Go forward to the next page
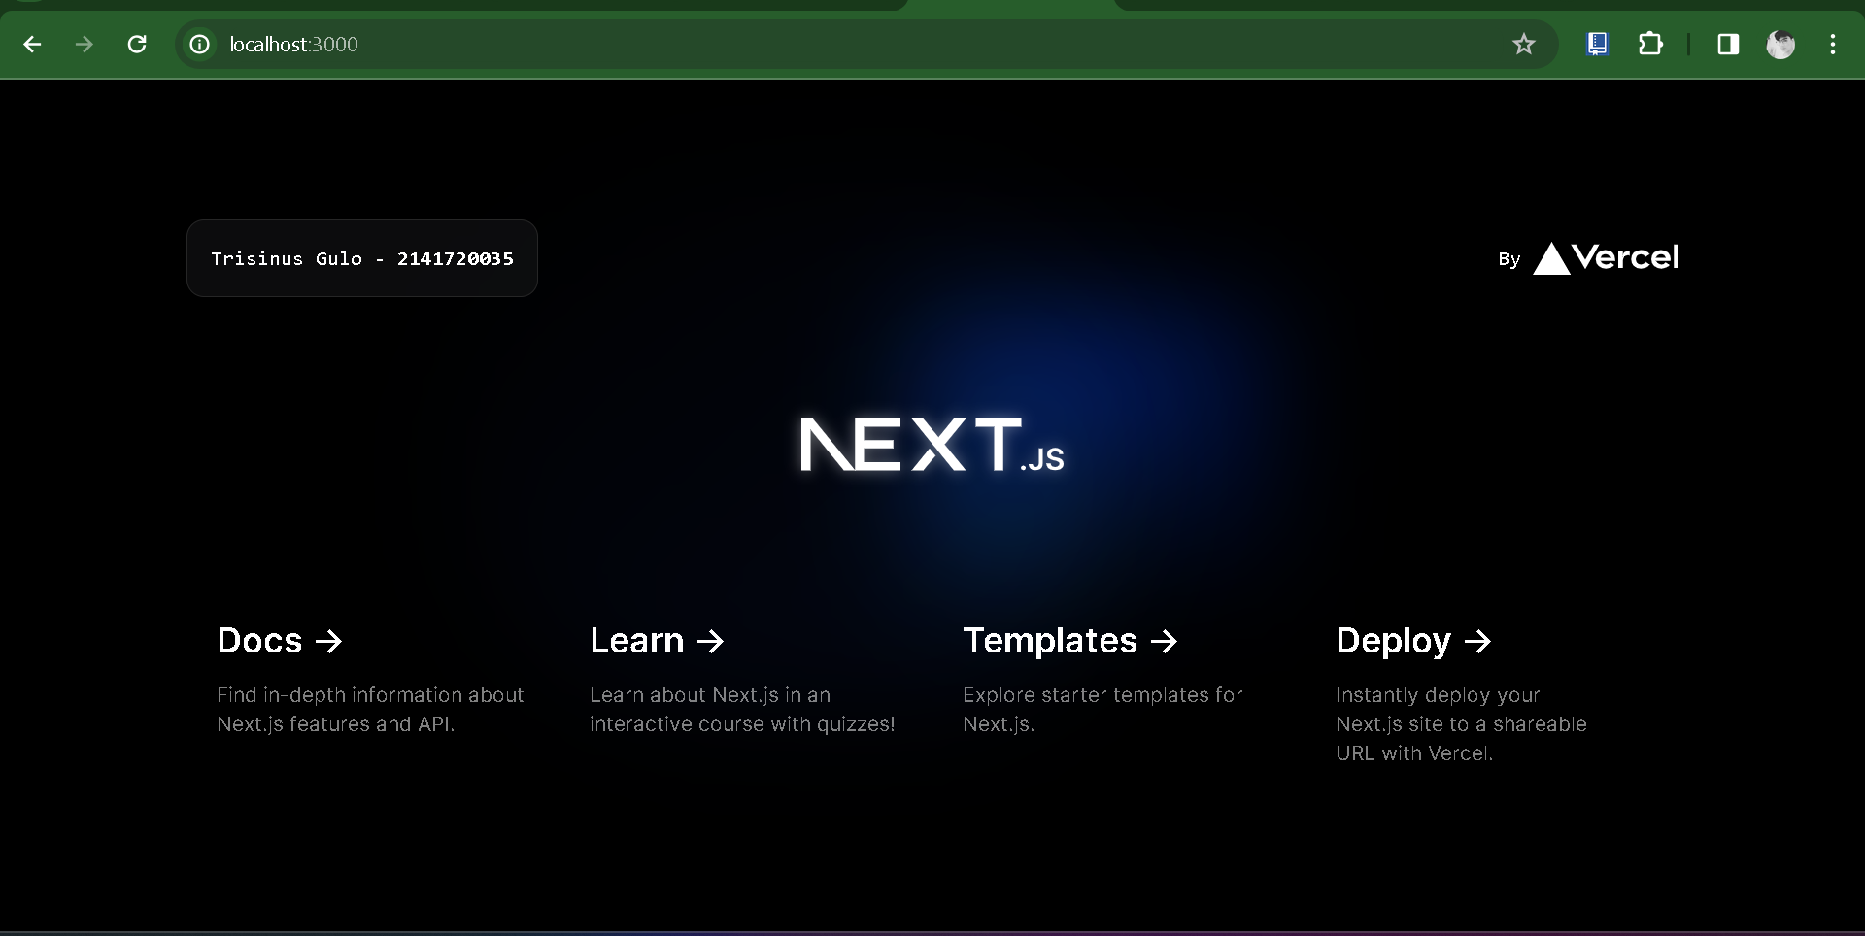This screenshot has width=1865, height=936. 85,44
